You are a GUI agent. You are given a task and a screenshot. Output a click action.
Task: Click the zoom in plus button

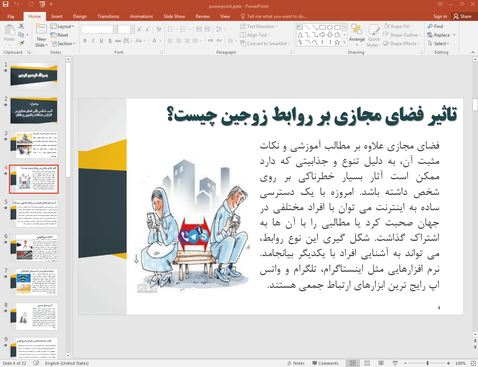pos(448,363)
